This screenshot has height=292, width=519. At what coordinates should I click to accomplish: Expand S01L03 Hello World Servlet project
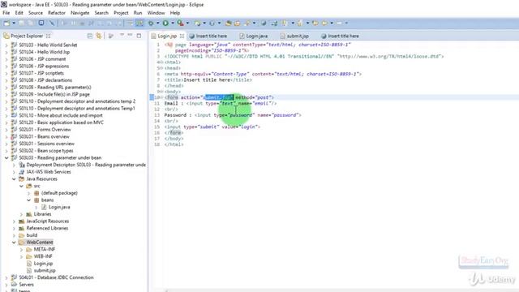pos(6,45)
